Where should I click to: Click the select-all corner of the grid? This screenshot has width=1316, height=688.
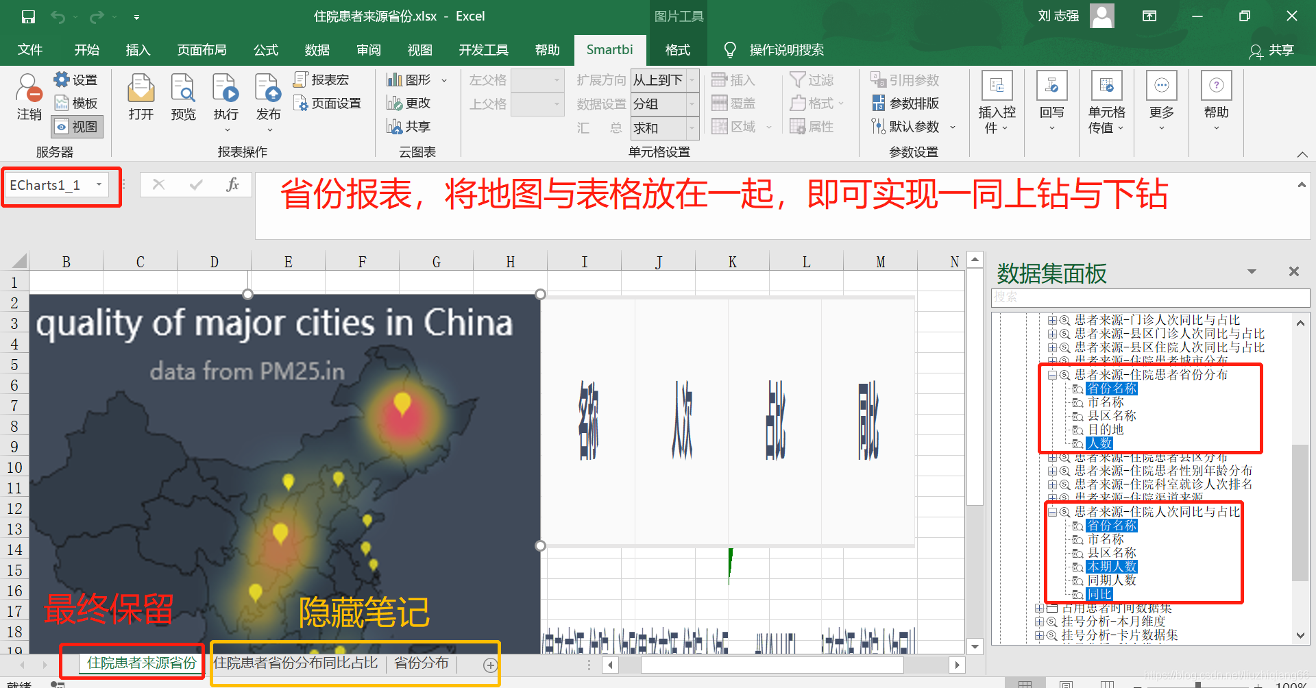pos(19,260)
